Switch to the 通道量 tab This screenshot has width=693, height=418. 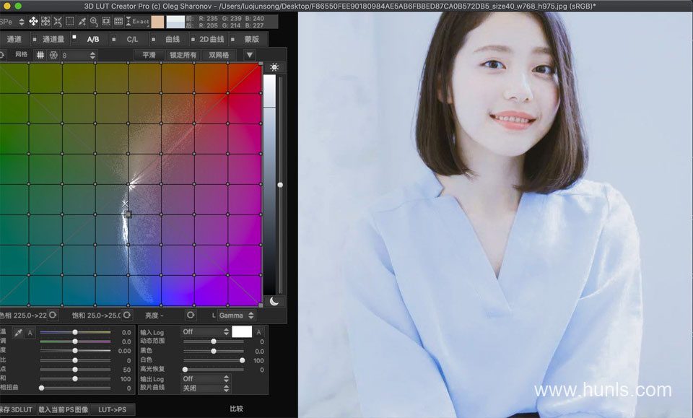coord(53,39)
